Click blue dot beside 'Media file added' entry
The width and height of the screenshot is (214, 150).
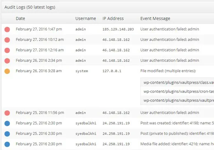point(7,144)
